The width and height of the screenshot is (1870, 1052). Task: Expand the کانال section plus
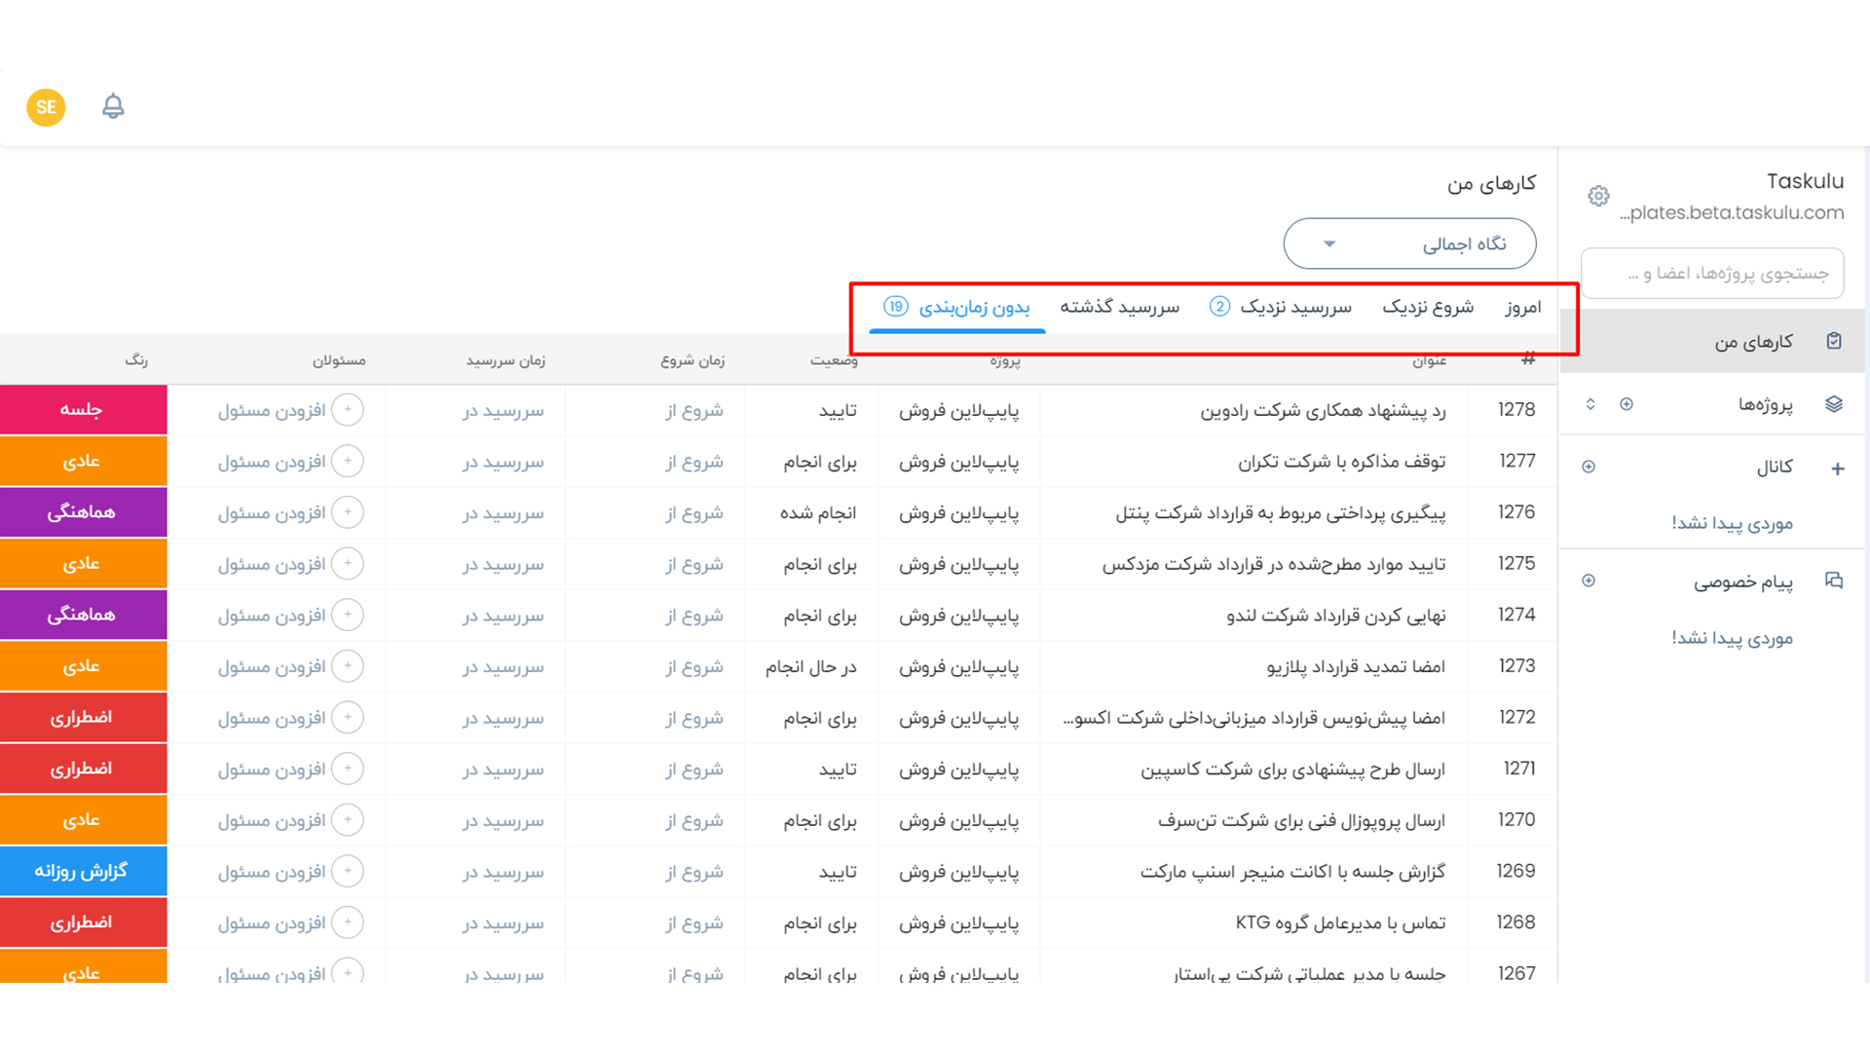(x=1837, y=469)
